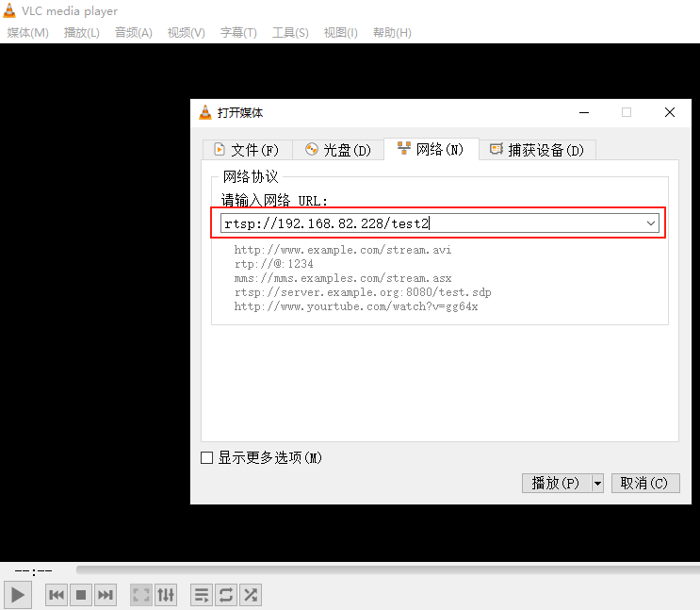Click the playback seek slider bar

point(387,569)
